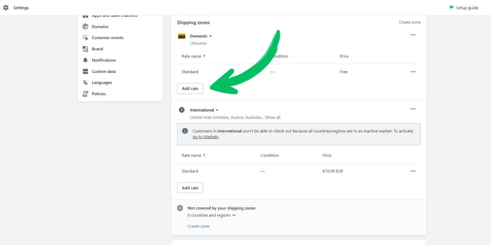
Task: Click the Lithuania country label
Action: [198, 43]
